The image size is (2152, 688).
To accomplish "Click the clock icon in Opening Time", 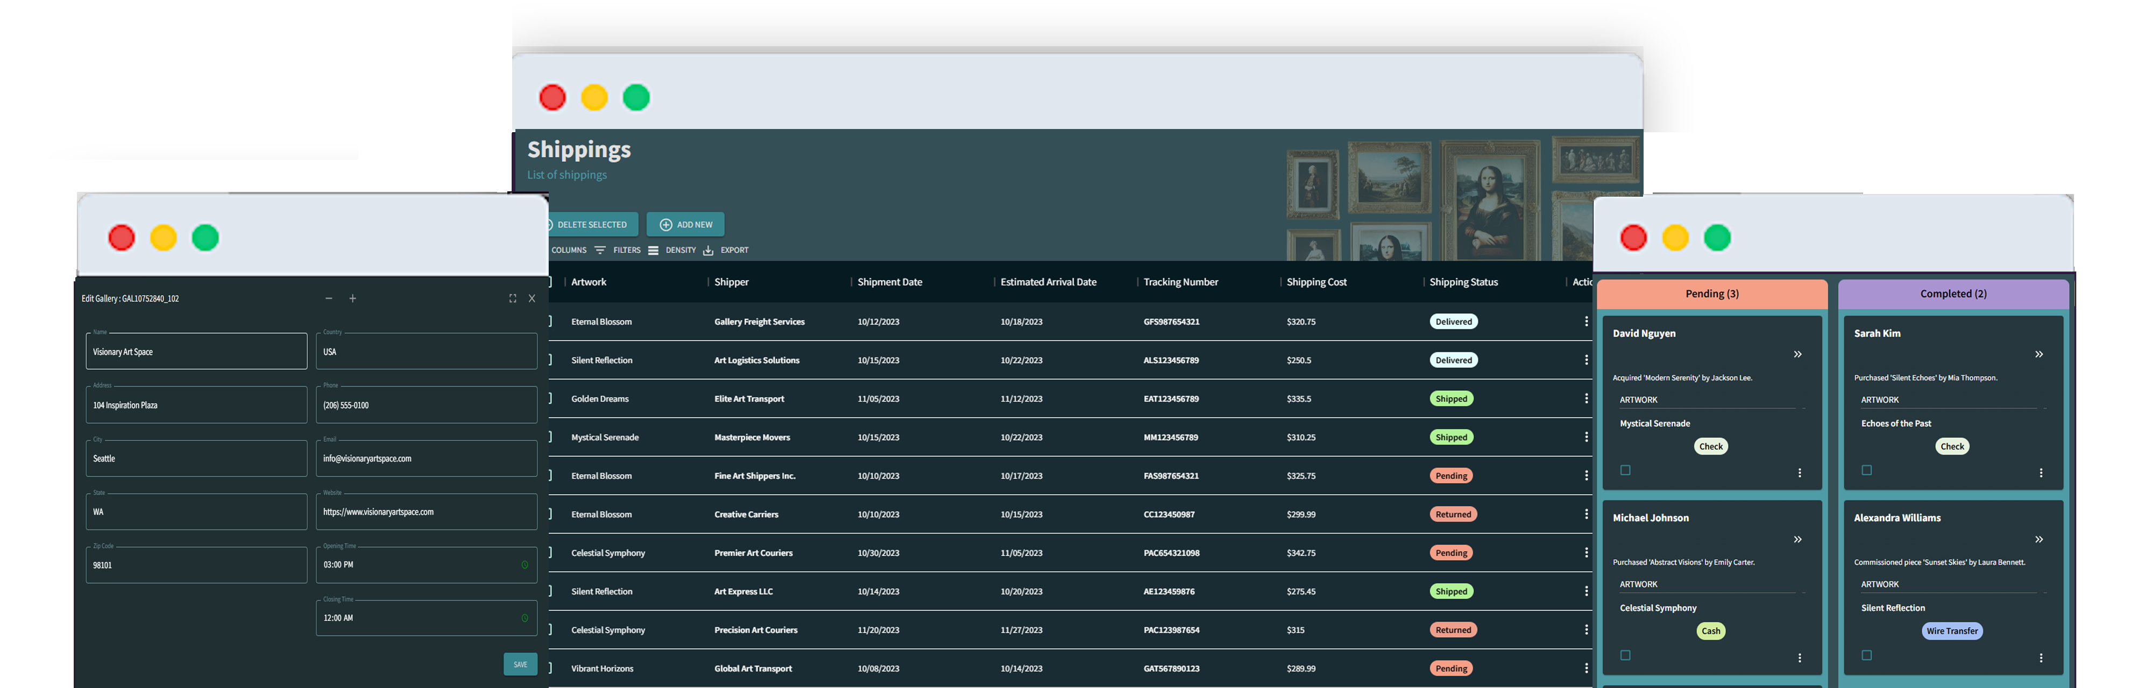I will pyautogui.click(x=525, y=565).
